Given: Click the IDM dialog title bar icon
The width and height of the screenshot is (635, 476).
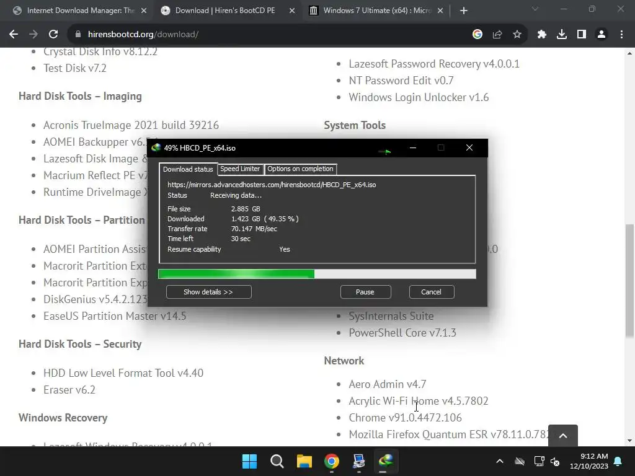Looking at the screenshot, I should [156, 148].
